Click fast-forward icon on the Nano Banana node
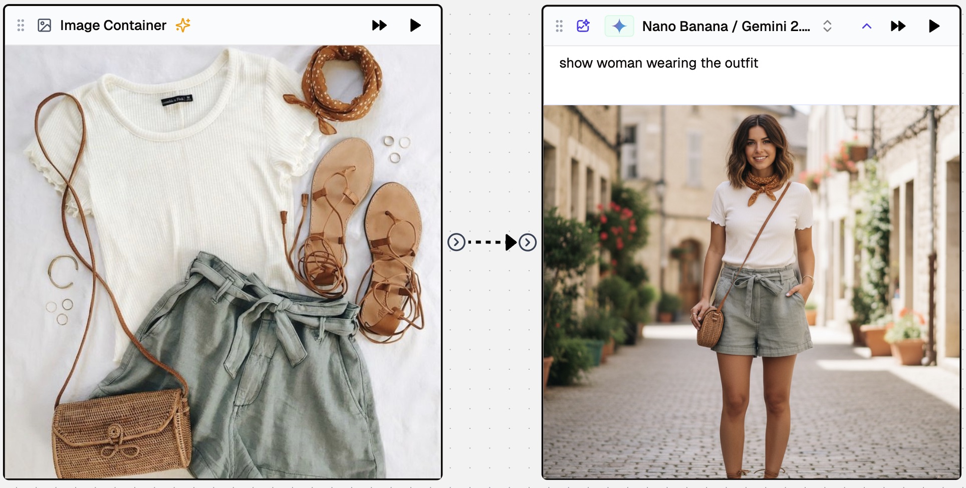The width and height of the screenshot is (966, 488). coord(898,26)
